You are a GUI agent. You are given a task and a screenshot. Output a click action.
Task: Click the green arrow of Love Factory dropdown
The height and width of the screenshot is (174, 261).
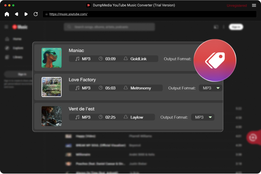pyautogui.click(x=218, y=88)
